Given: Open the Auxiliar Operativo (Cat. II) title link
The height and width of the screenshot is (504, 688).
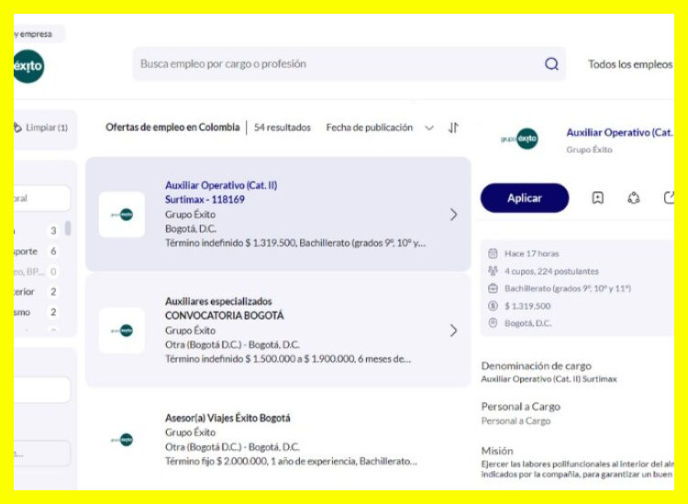Looking at the screenshot, I should (221, 192).
